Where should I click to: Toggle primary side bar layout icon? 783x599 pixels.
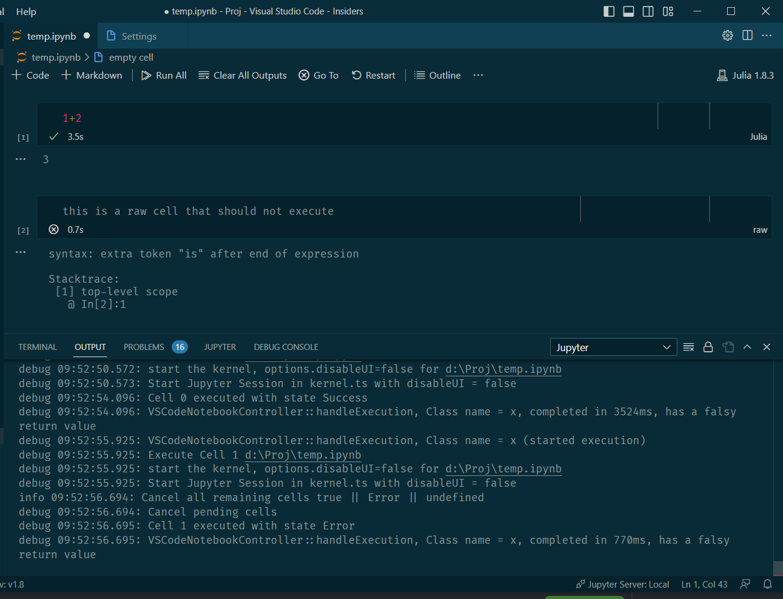(609, 11)
